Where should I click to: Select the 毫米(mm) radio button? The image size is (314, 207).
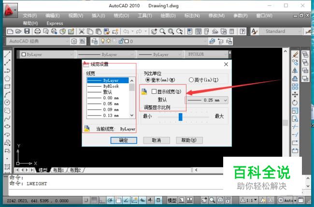coord(148,80)
